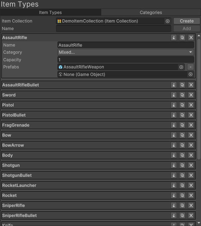Collapse the AssaultRifle item header

point(86,38)
